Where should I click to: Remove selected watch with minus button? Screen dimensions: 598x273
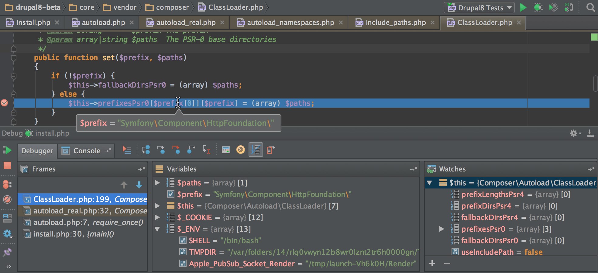pos(447,263)
